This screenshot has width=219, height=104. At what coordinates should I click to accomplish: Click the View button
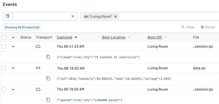click(188, 27)
